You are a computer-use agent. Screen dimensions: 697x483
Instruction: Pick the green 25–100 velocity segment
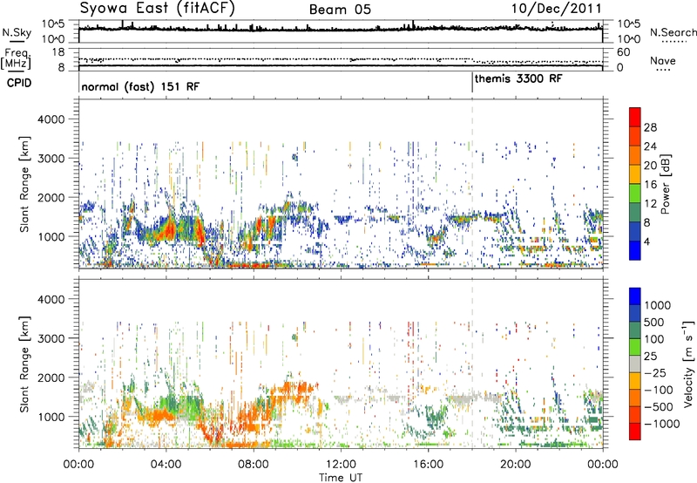tap(635, 347)
